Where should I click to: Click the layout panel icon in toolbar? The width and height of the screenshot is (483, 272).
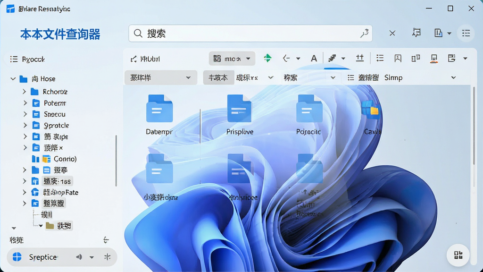click(x=451, y=58)
